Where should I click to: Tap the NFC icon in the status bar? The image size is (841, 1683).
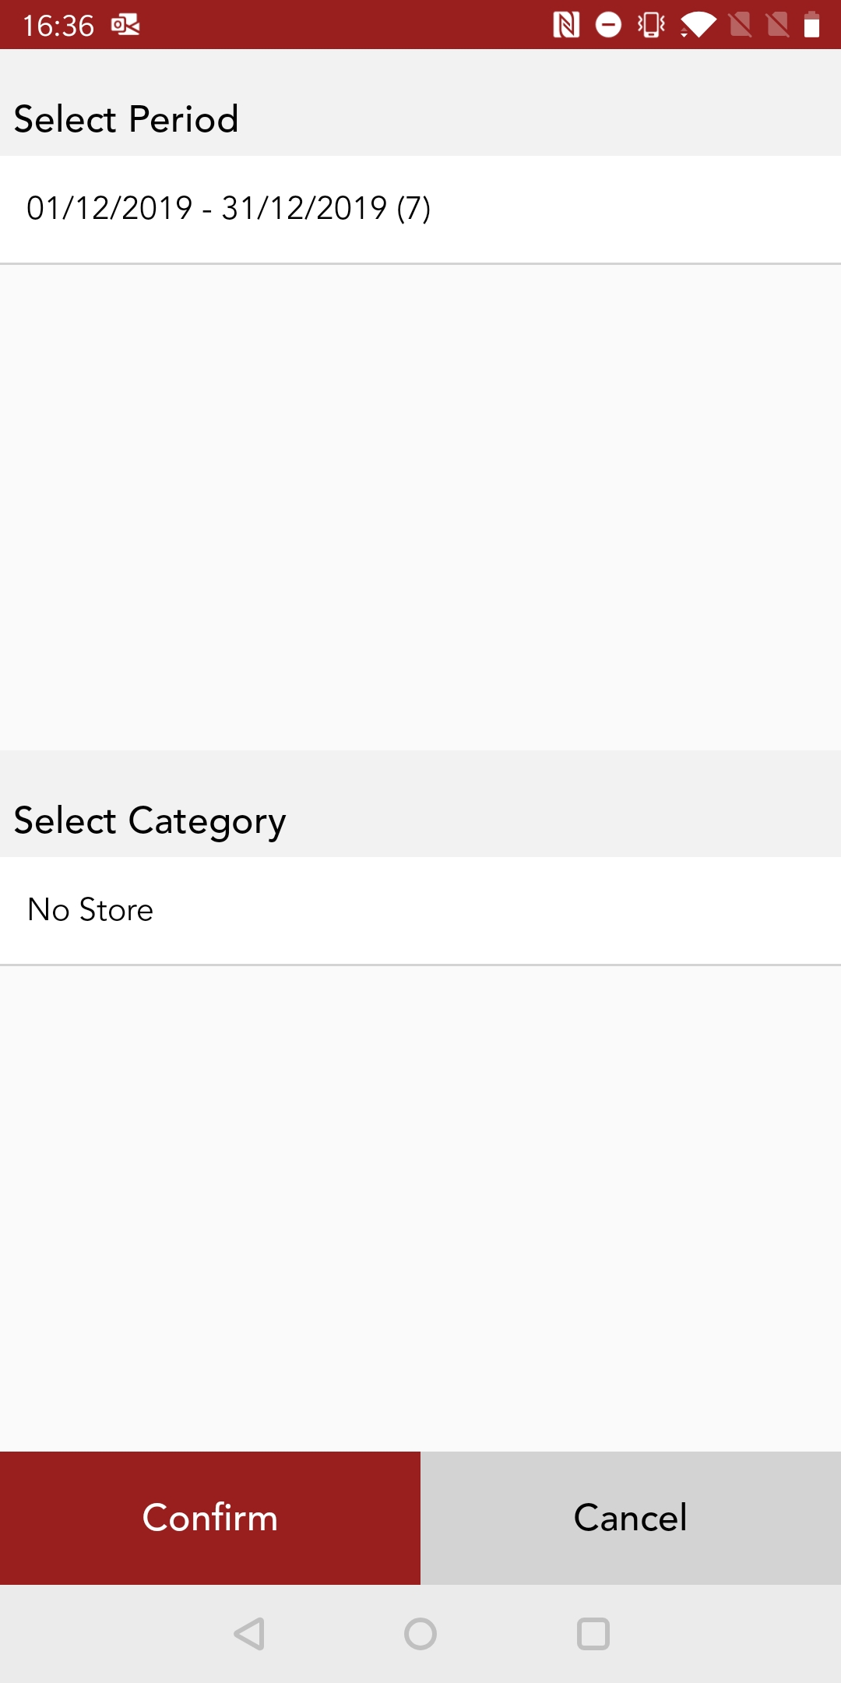568,25
